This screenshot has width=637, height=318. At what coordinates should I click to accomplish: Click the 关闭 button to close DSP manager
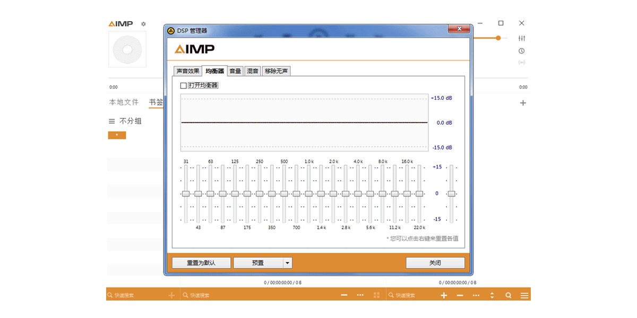435,262
